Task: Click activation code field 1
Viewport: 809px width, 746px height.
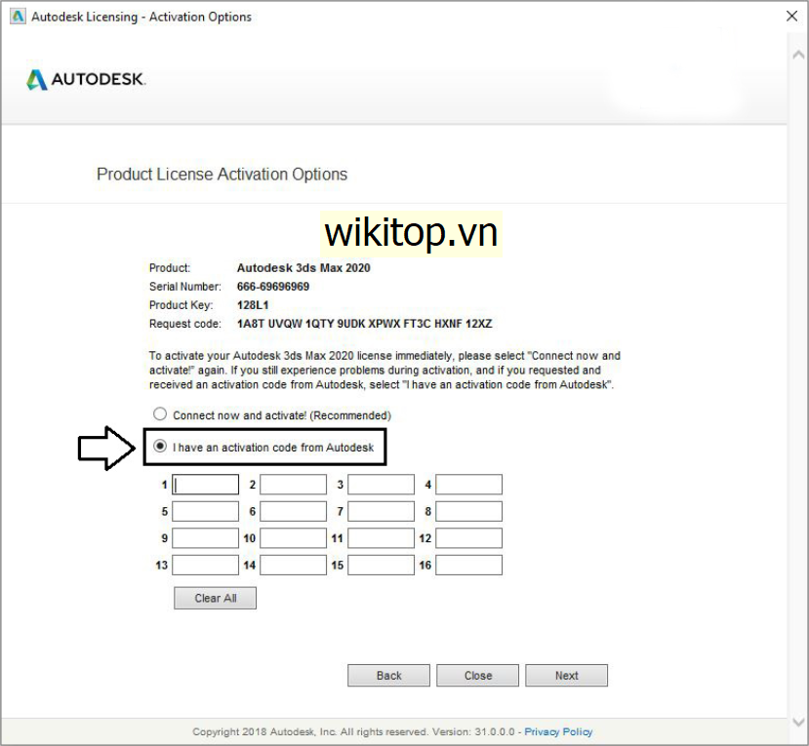Action: coord(206,485)
